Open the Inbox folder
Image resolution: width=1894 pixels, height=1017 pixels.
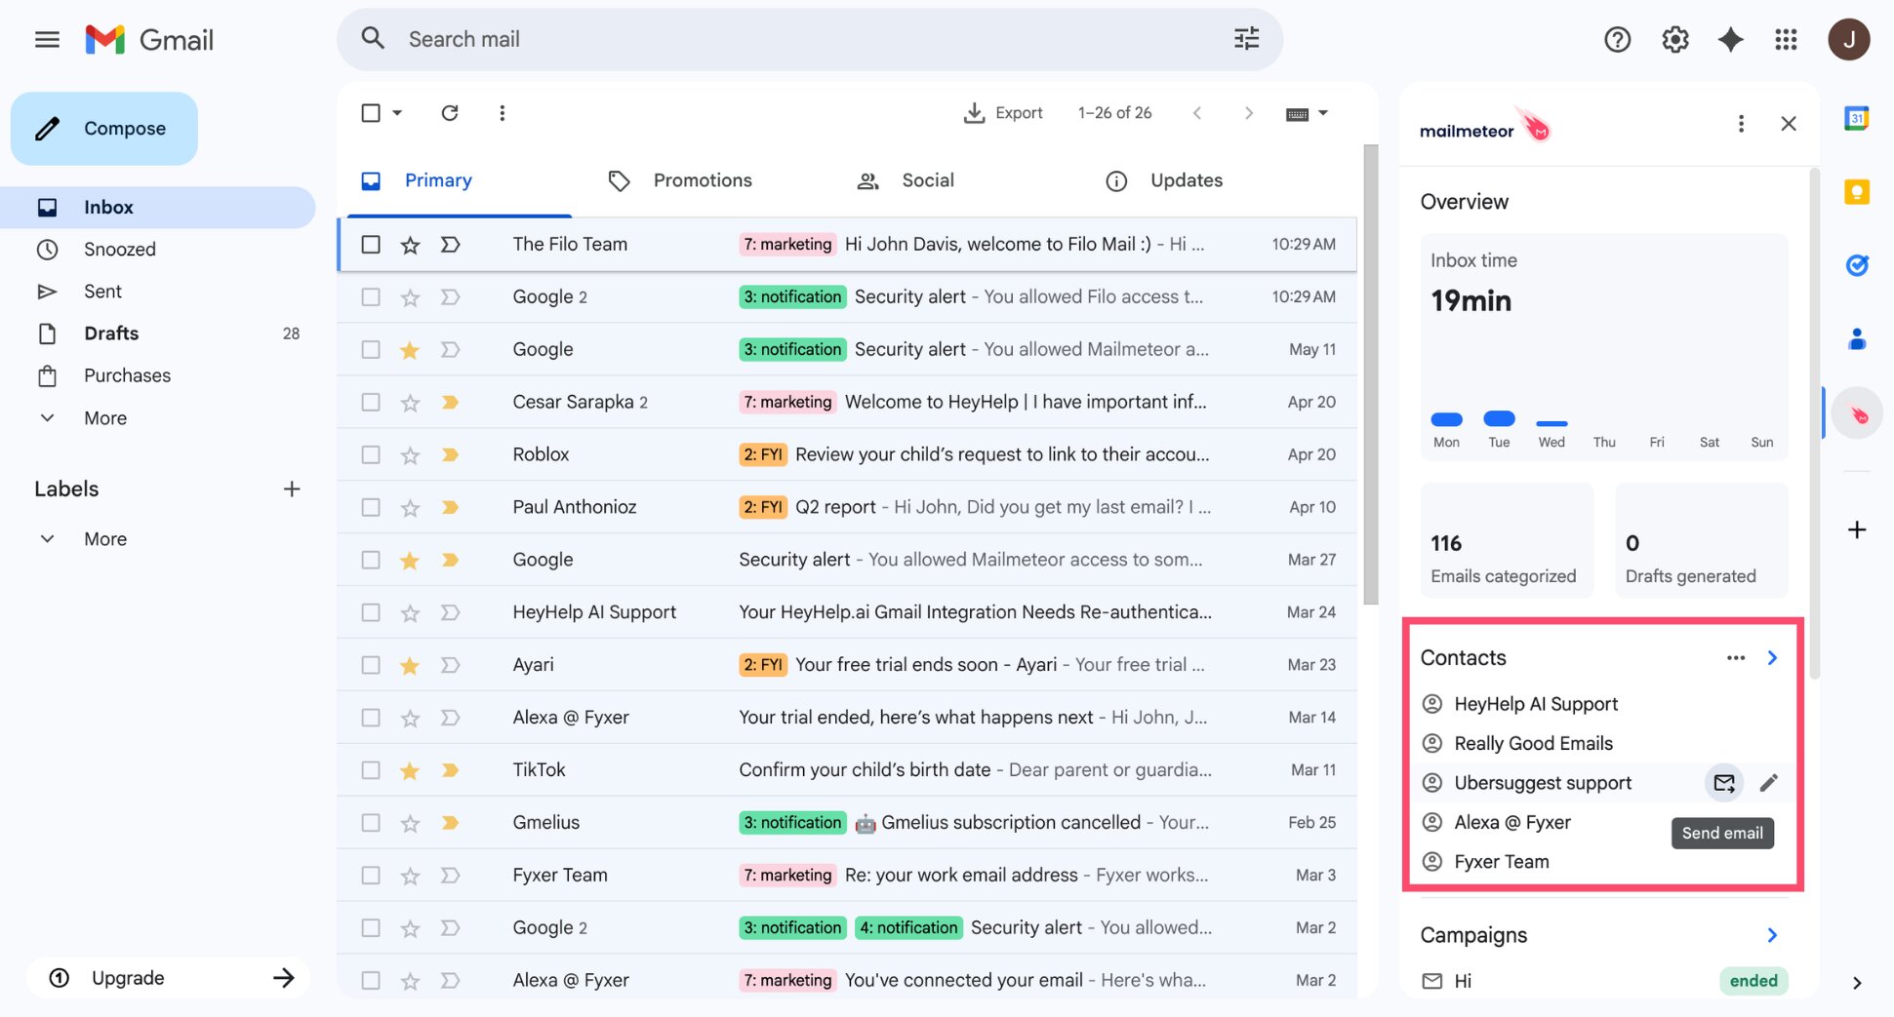pyautogui.click(x=158, y=208)
